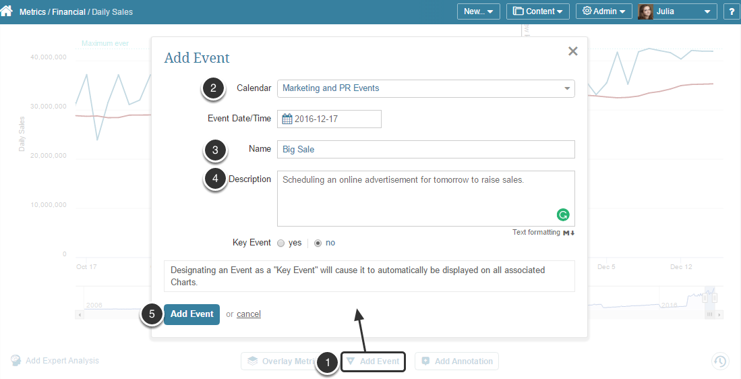Screen dimensions: 741x379
Task: Click the Grammarly icon in Description
Action: coord(563,215)
